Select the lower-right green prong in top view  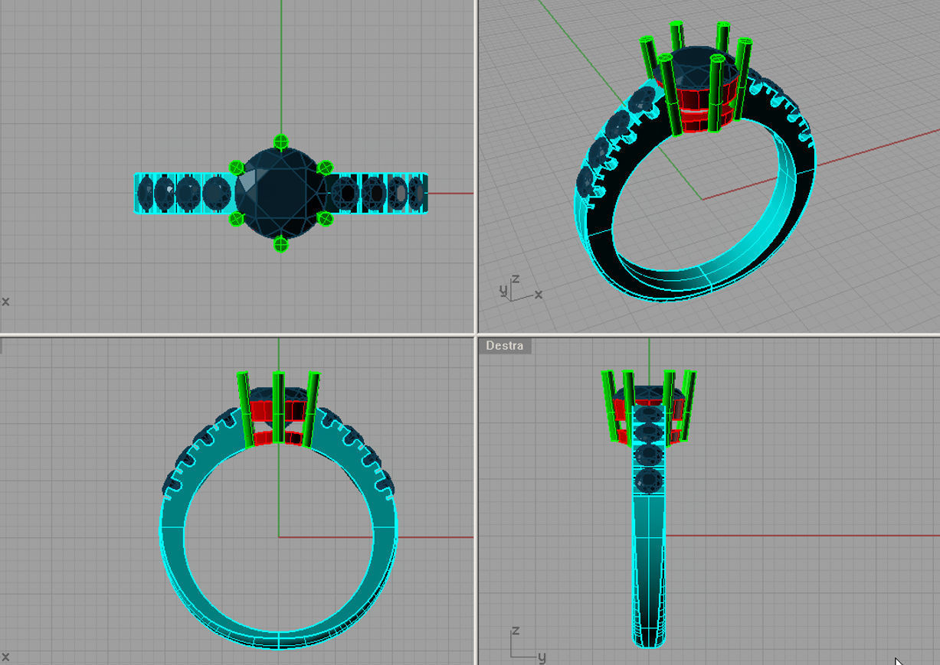(x=325, y=219)
